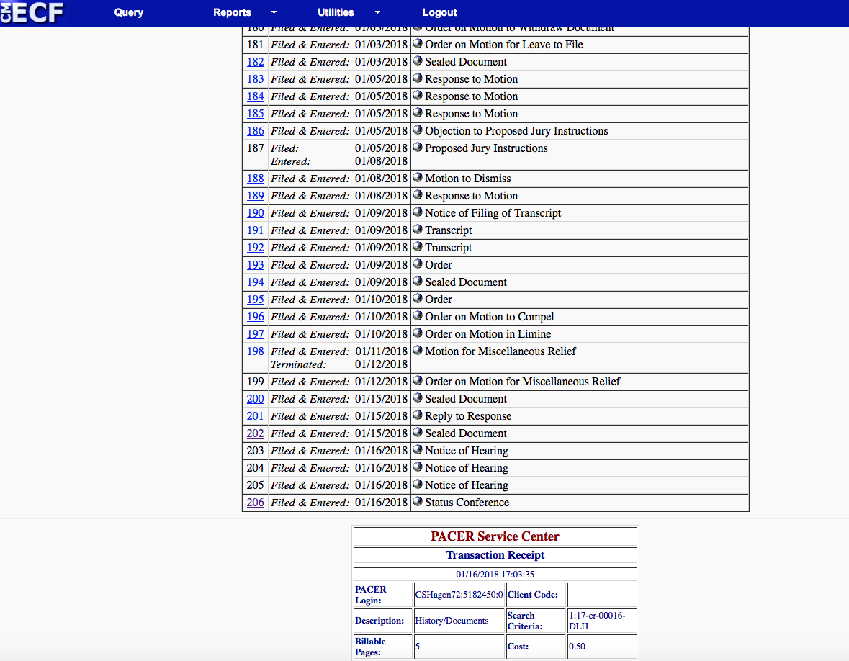Image resolution: width=849 pixels, height=661 pixels.
Task: Click globe icon on Sealed Document row 202
Action: coord(418,433)
